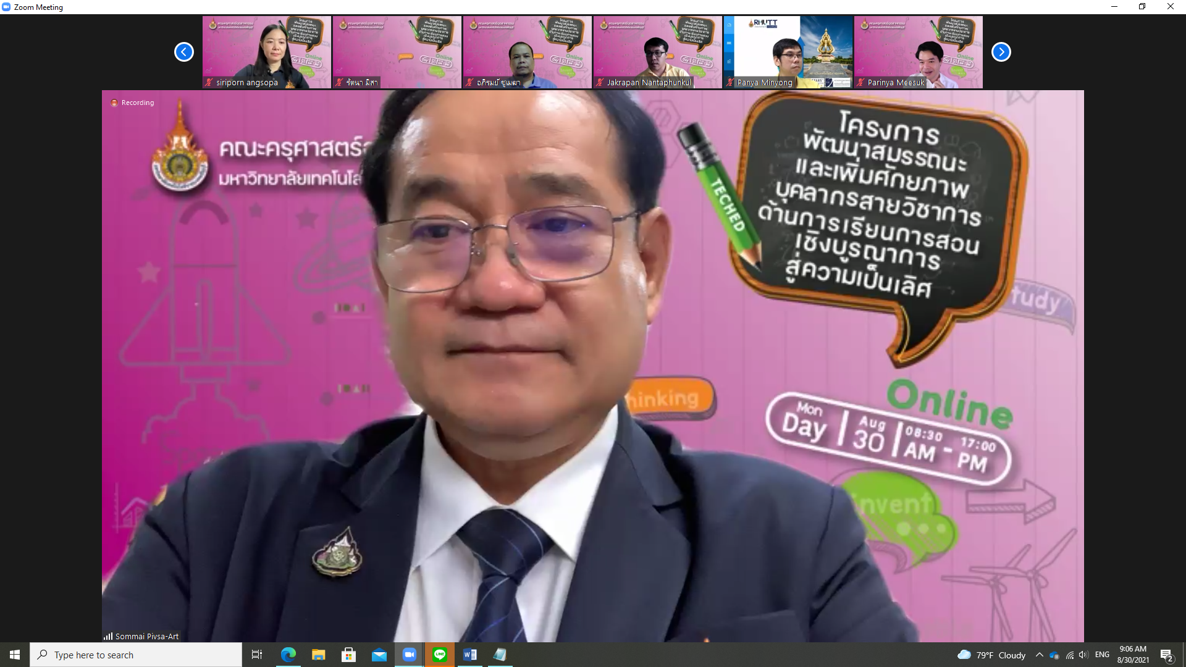Open LINE app from taskbar

click(x=440, y=655)
